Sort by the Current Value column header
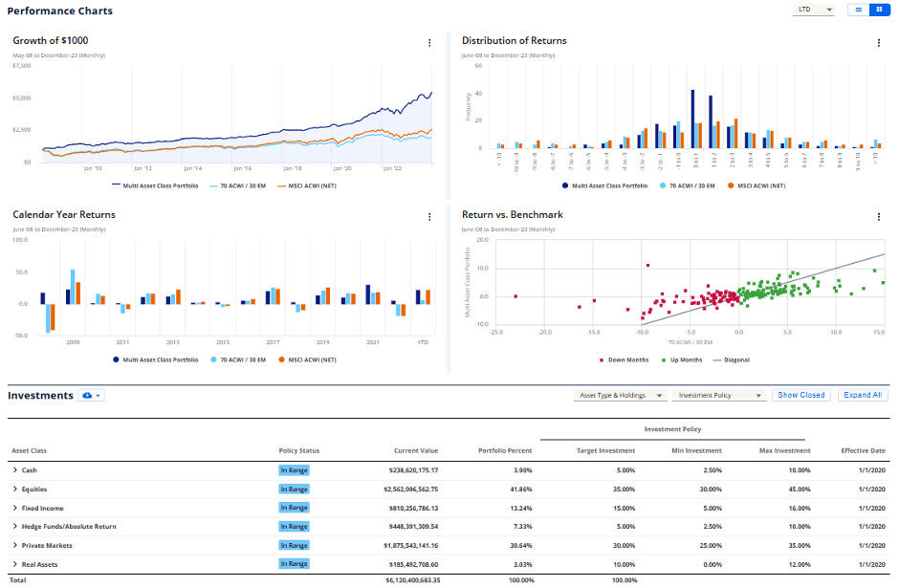899x587 pixels. point(416,450)
